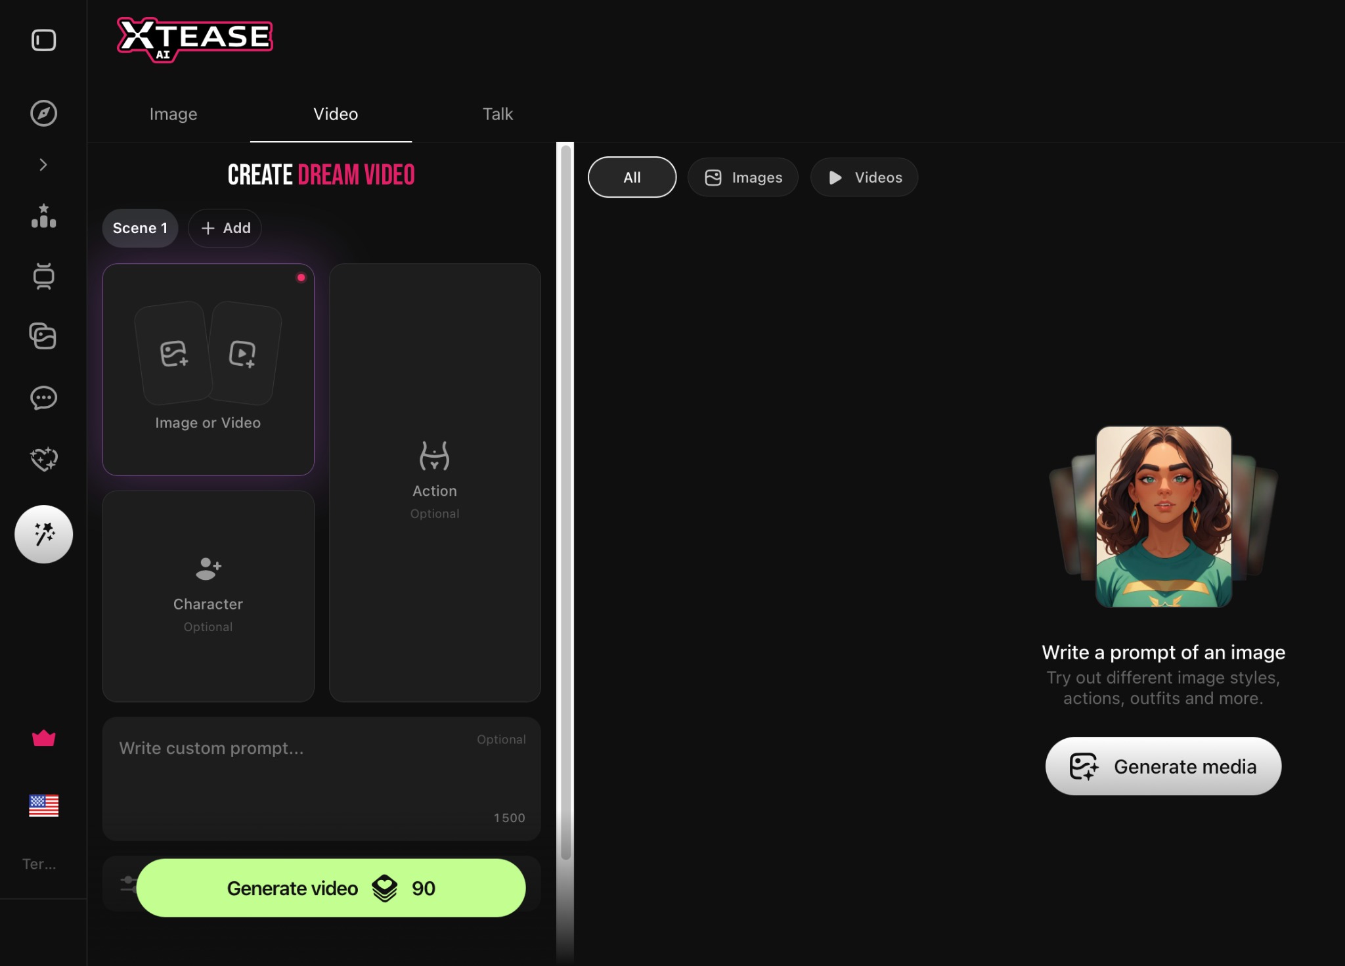Open the sparkle heart icon
Image resolution: width=1345 pixels, height=966 pixels.
point(43,459)
